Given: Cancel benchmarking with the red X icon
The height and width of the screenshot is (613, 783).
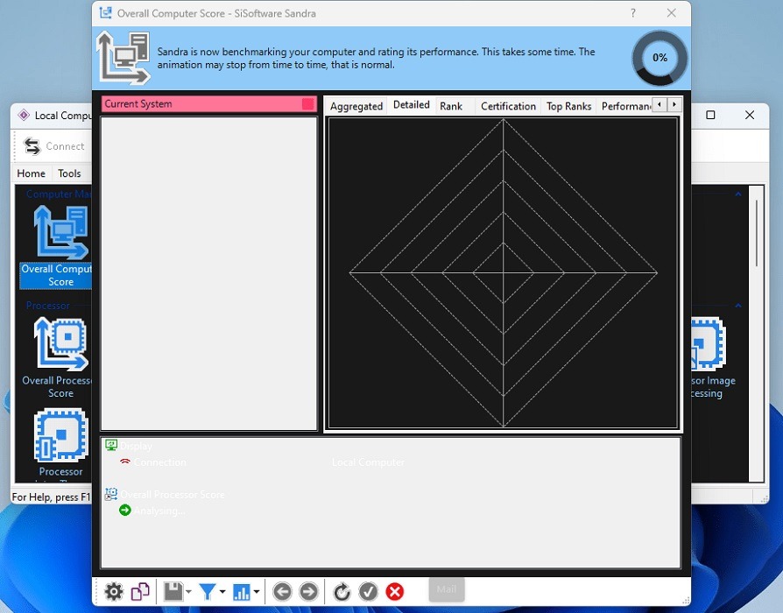Looking at the screenshot, I should pyautogui.click(x=394, y=591).
